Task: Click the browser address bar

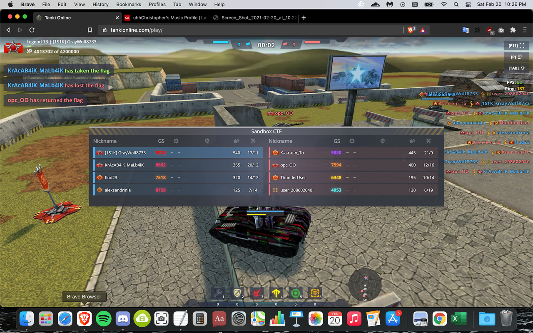Action: coord(250,30)
